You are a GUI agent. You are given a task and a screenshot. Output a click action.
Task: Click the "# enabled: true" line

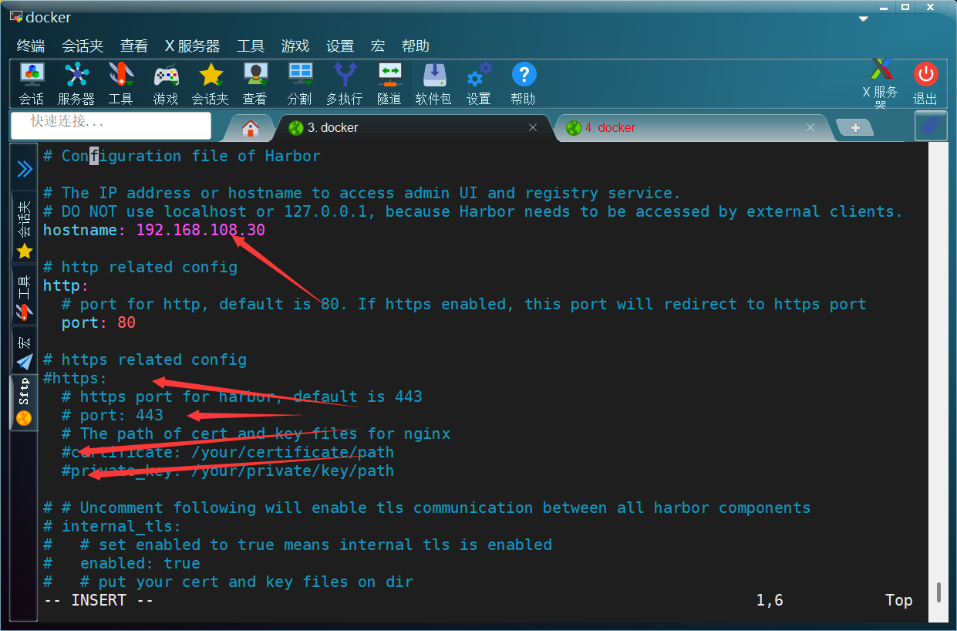[x=122, y=563]
